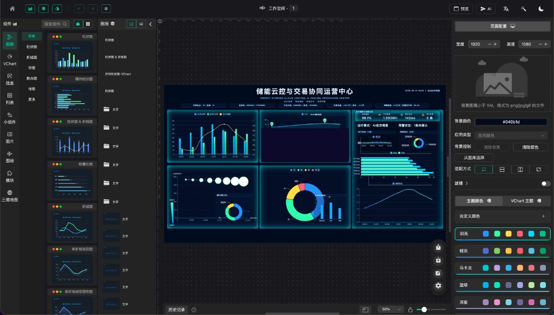The height and width of the screenshot is (315, 554).
Task: Switch theme with the moon icon
Action: tap(541, 9)
